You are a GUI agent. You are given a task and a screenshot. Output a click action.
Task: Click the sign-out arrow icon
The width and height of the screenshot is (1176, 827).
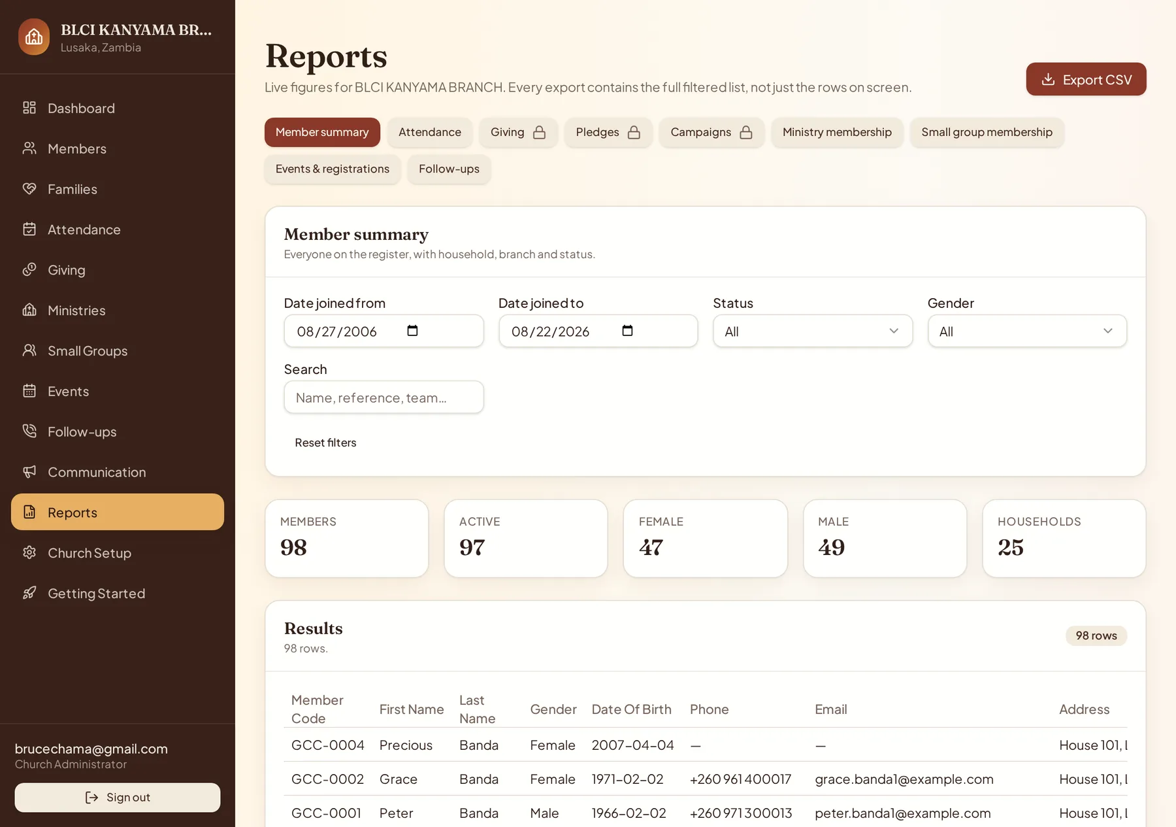pyautogui.click(x=92, y=798)
